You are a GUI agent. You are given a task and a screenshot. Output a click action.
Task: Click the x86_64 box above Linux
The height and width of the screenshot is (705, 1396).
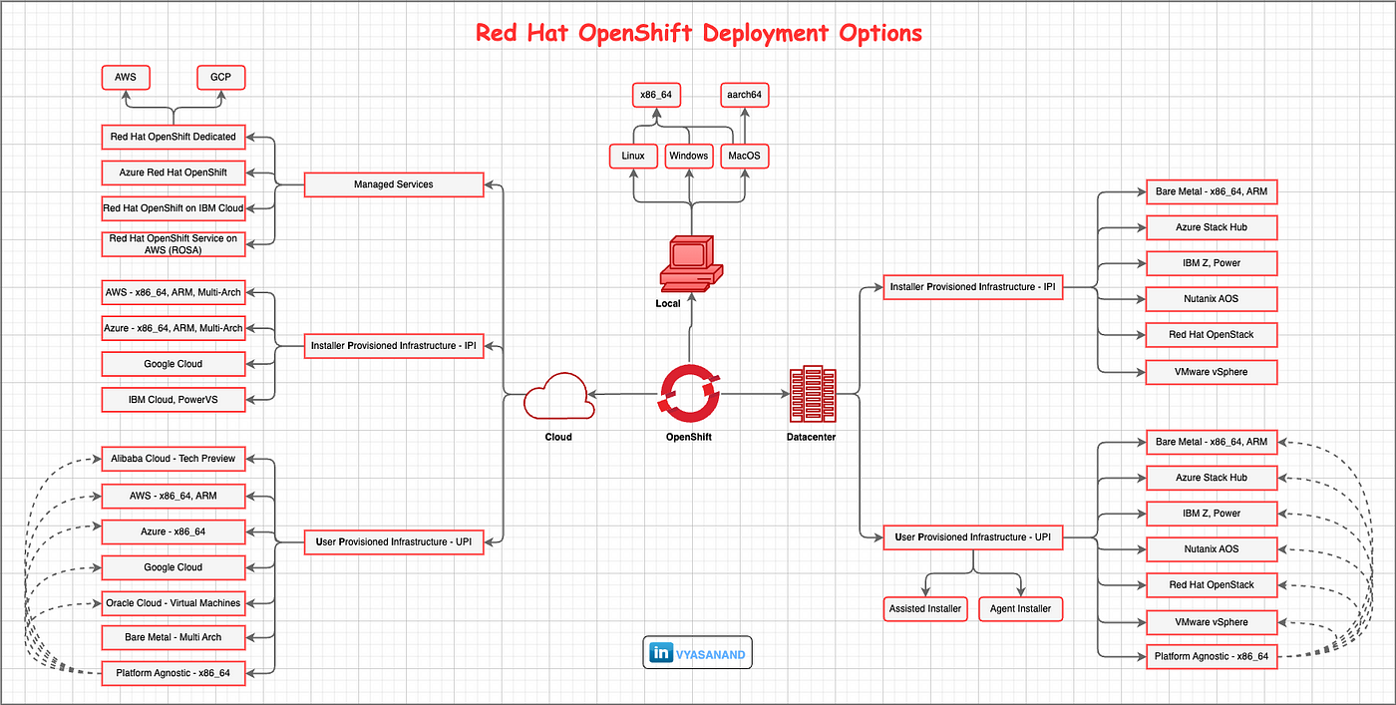pos(655,96)
